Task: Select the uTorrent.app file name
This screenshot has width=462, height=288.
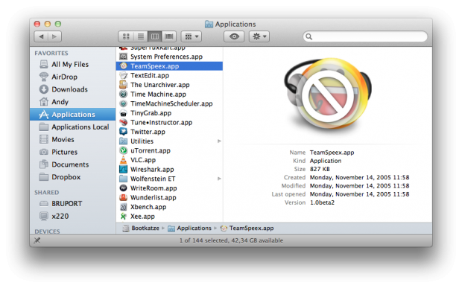Action: [151, 150]
